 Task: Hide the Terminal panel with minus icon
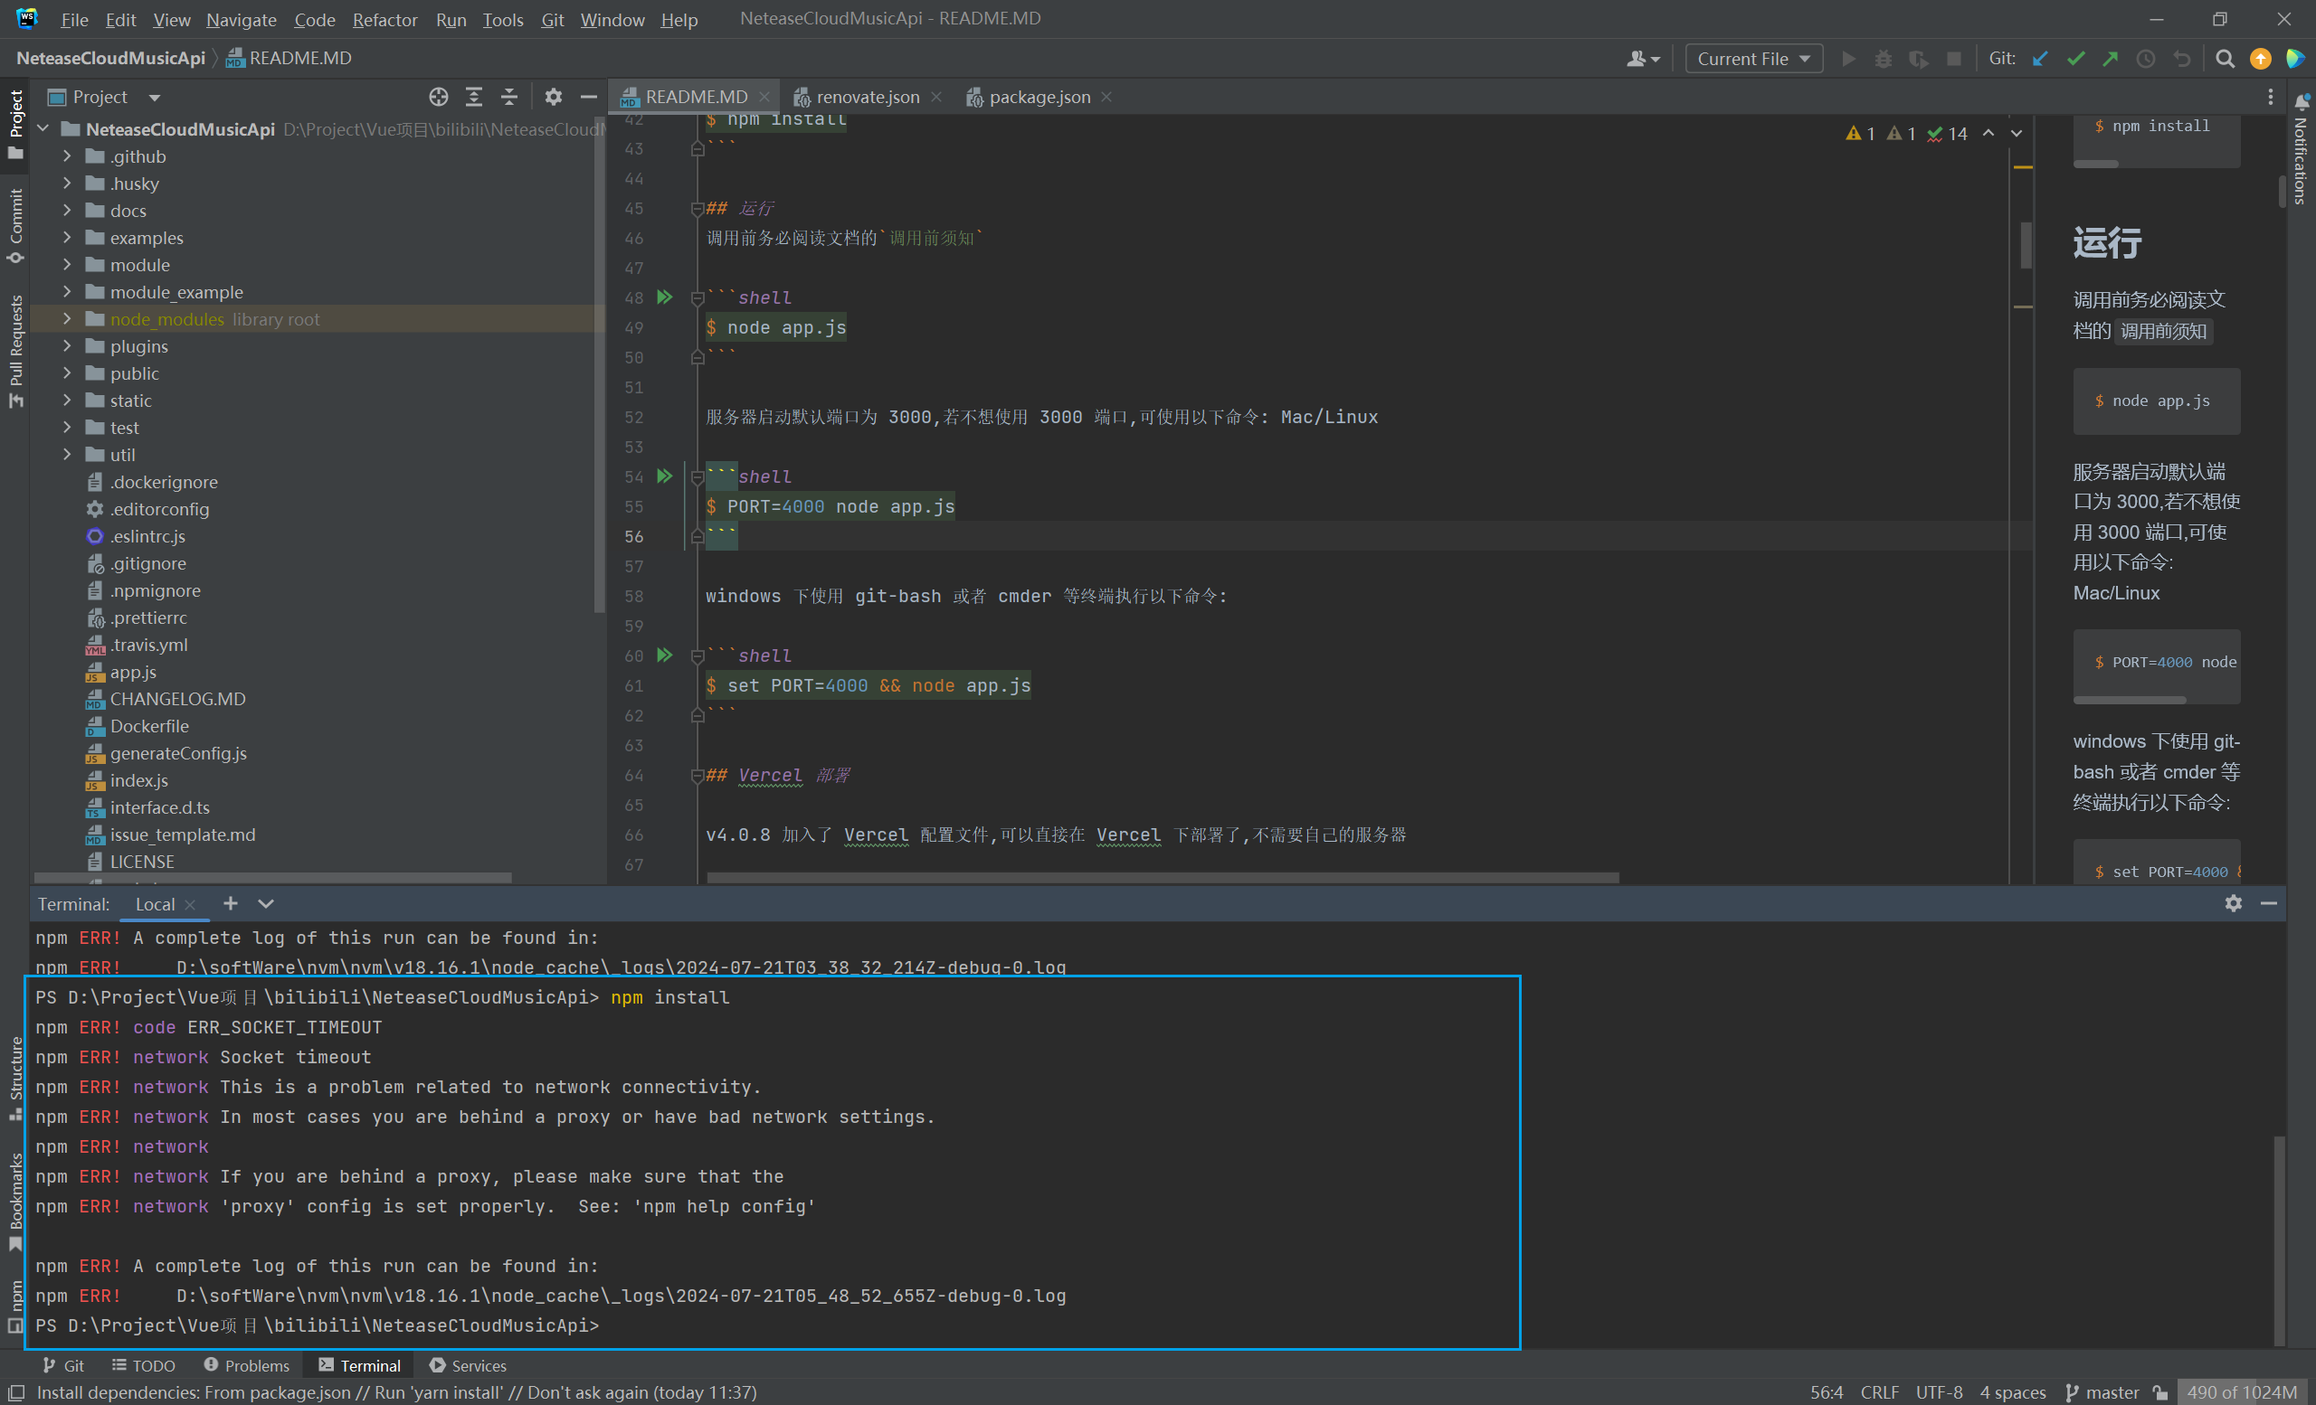coord(2268,902)
